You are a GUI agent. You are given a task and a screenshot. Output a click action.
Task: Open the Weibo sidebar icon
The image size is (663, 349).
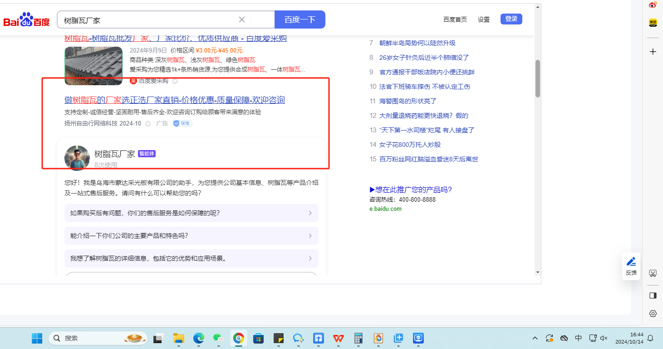pos(653,5)
